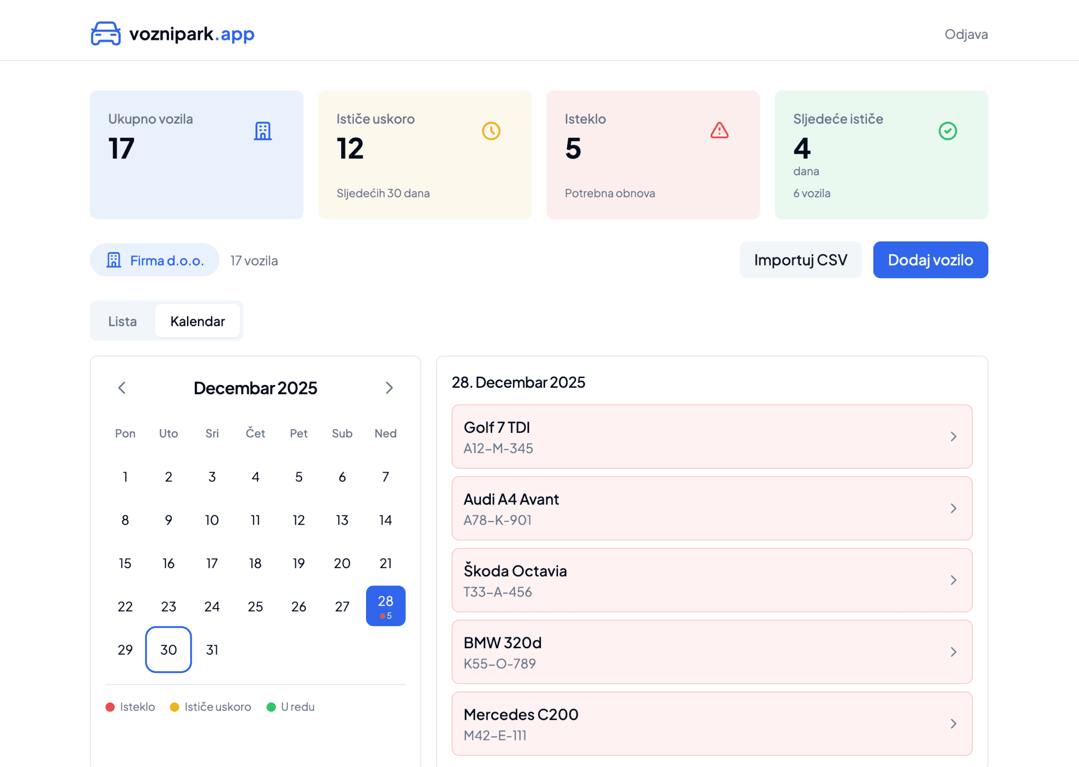Click the building icon on Ukupno vozila card
The height and width of the screenshot is (767, 1079).
pyautogui.click(x=263, y=131)
